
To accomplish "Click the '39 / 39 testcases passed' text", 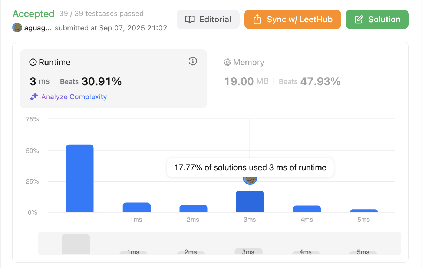I will click(102, 13).
